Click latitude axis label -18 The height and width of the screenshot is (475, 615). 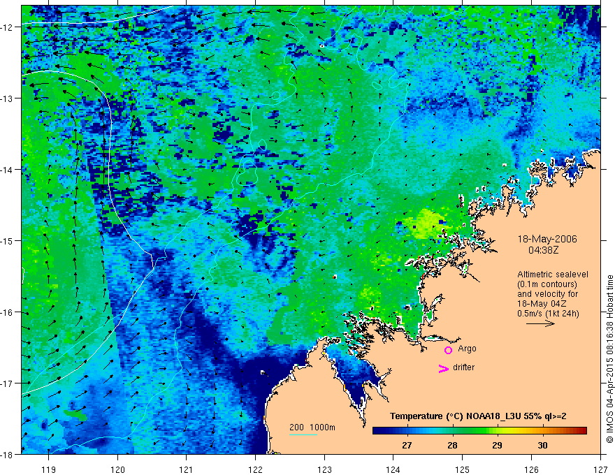tap(8, 454)
